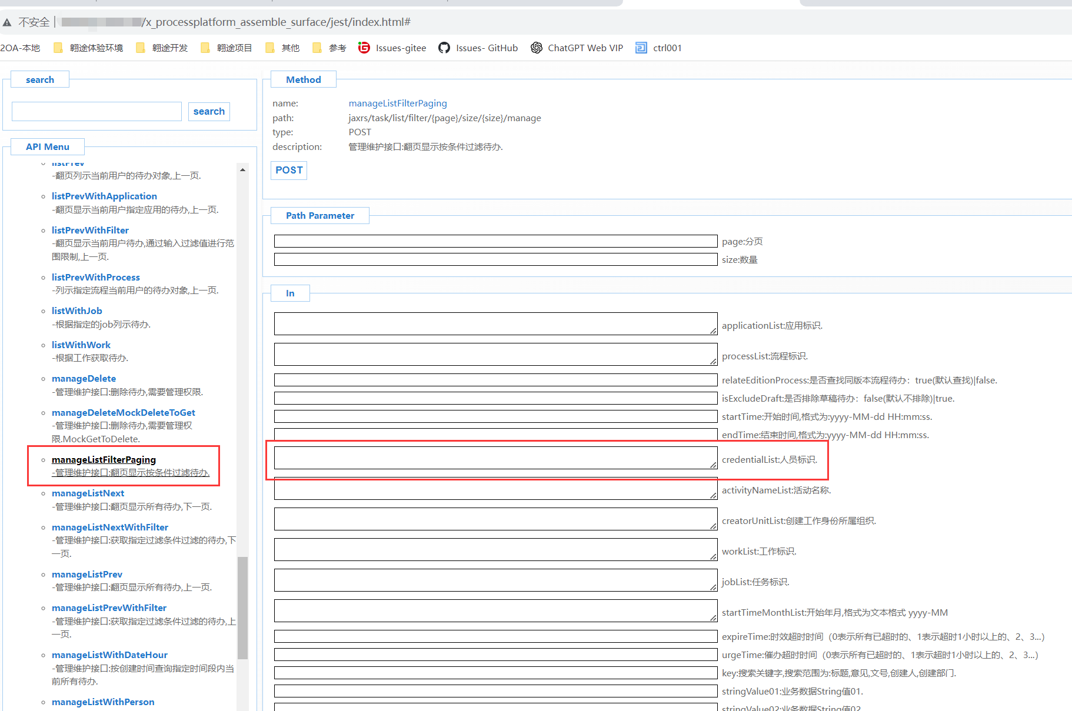The image size is (1072, 711).
Task: Select manageListFilterPaging in API Menu
Action: (104, 459)
